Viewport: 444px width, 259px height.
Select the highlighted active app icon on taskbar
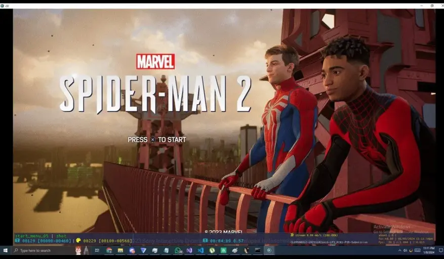pos(269,250)
